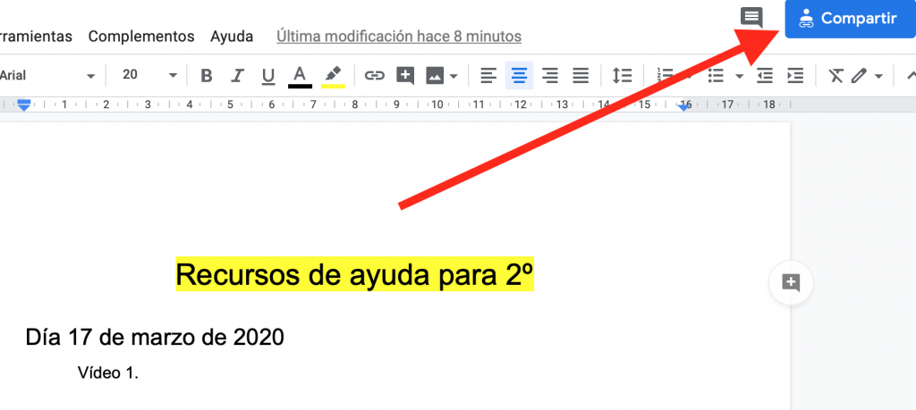Expand the insert image dropdown arrow

(454, 76)
